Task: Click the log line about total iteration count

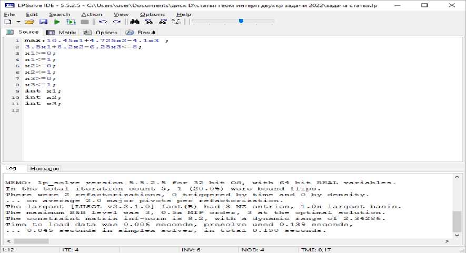Action: 163,188
